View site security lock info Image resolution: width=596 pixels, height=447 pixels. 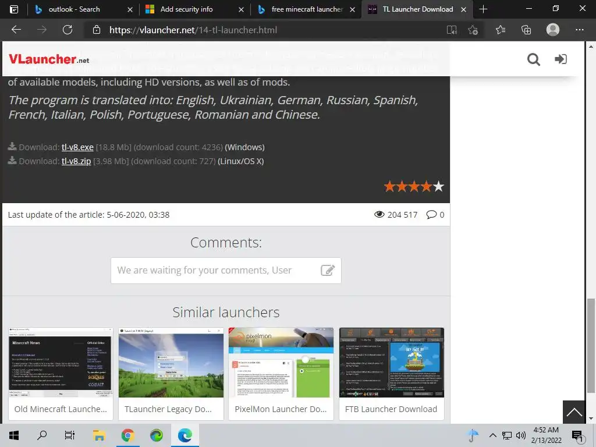97,30
